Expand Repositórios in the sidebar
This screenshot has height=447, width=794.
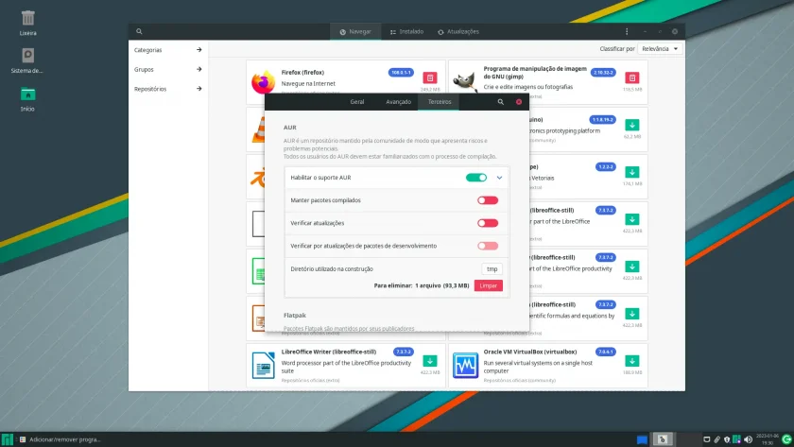pyautogui.click(x=167, y=89)
